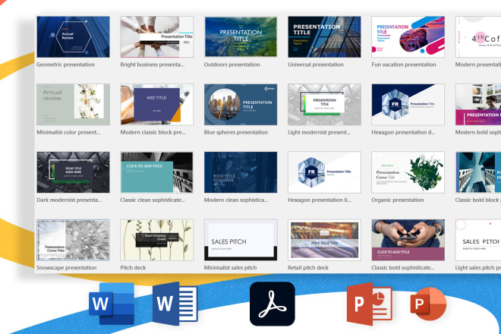Select the Classic bold block thumbnail

[x=478, y=172]
